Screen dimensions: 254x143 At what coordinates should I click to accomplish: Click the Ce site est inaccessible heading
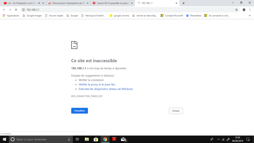pos(94,60)
